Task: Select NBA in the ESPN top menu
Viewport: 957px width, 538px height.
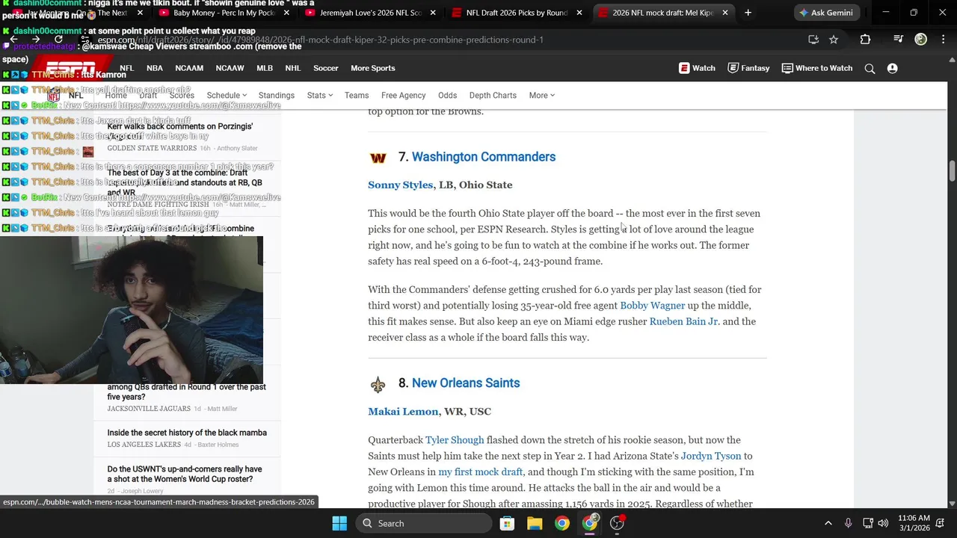Action: tap(155, 68)
